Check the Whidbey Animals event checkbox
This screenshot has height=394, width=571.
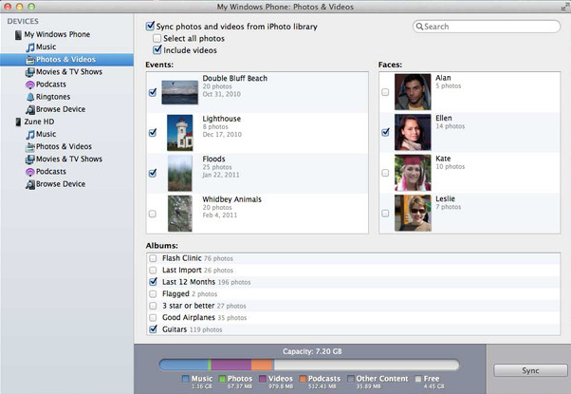click(x=153, y=214)
